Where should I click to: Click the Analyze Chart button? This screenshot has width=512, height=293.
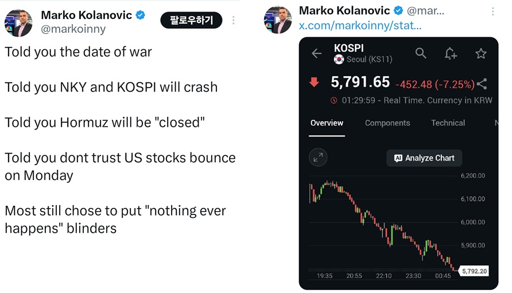coord(424,158)
